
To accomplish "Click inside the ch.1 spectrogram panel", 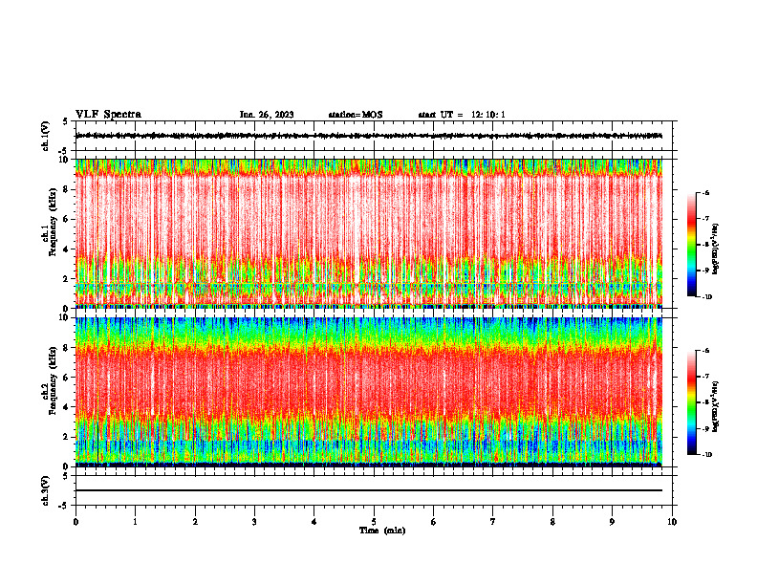I will pos(369,233).
